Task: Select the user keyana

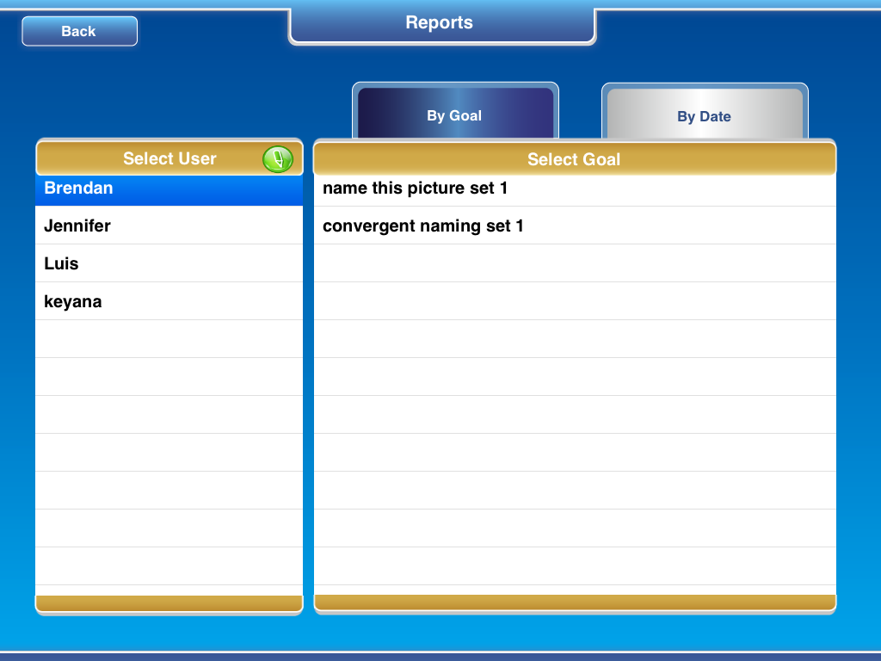Action: [169, 301]
